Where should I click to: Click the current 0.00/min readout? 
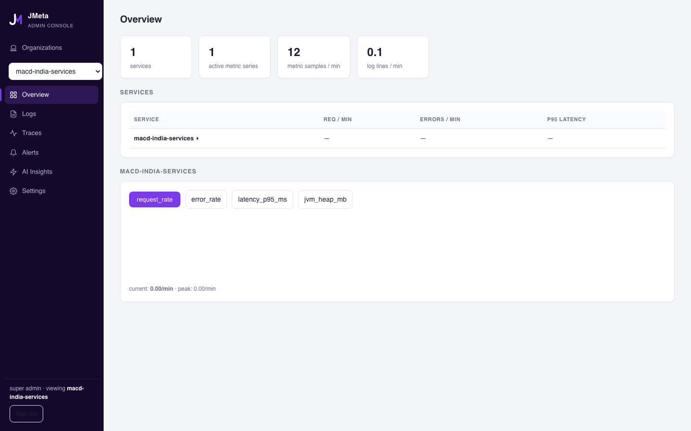pos(151,289)
